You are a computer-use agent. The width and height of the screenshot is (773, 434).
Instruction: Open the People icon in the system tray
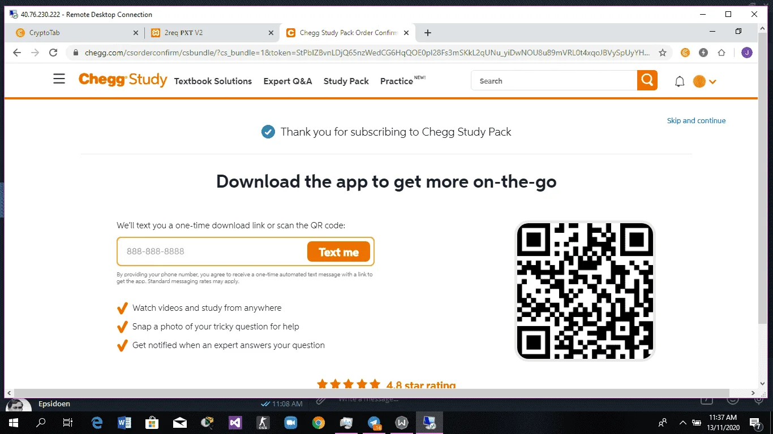pos(662,422)
